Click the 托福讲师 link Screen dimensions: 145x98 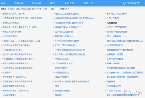(7, 72)
